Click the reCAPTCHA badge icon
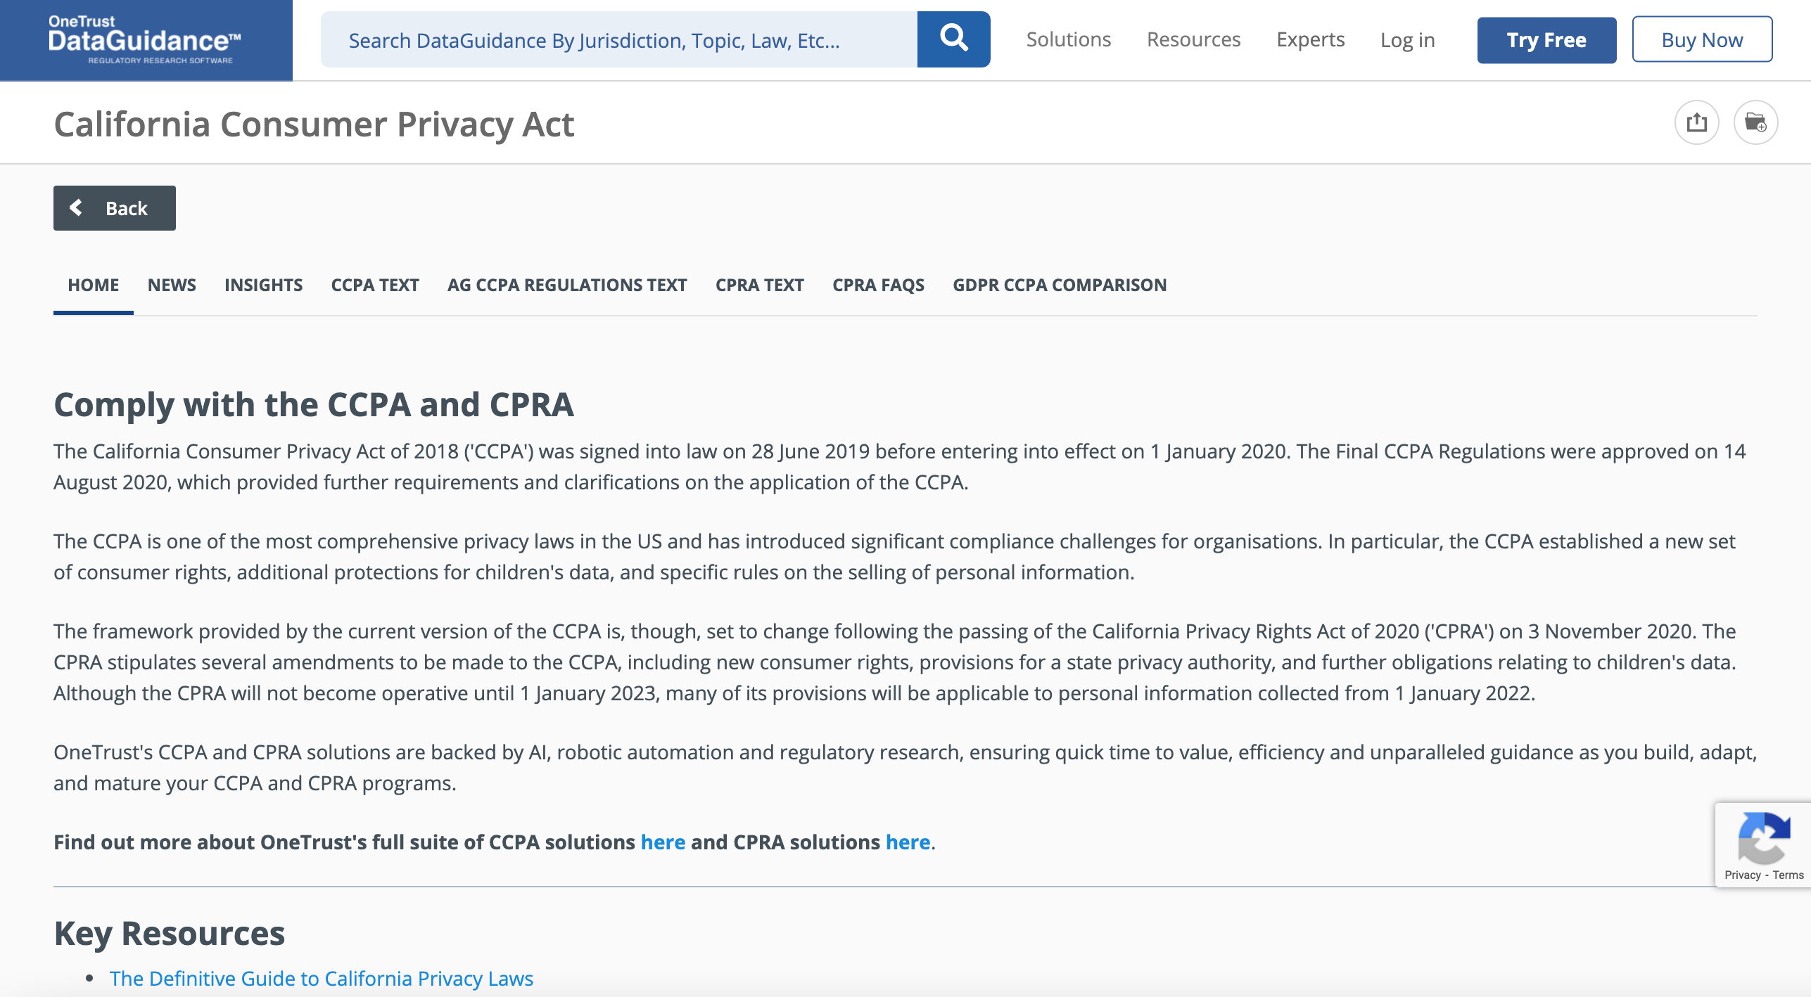Viewport: 1811px width, 997px height. (x=1764, y=838)
